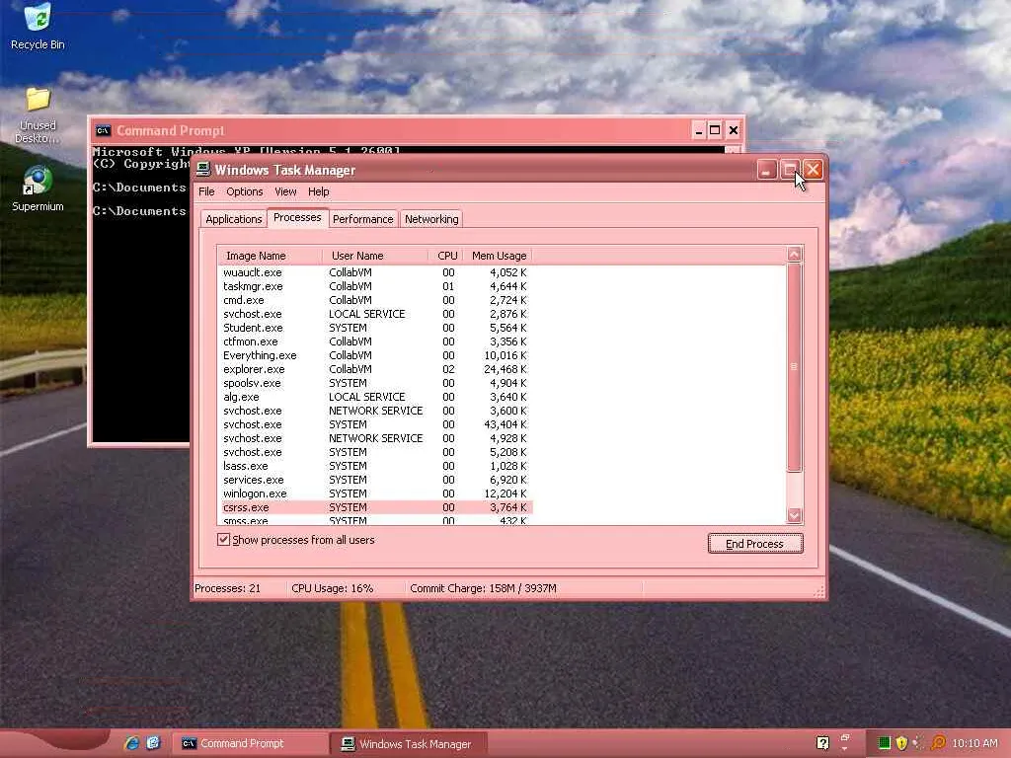Viewport: 1011px width, 758px height.
Task: Open the Options menu
Action: (245, 191)
